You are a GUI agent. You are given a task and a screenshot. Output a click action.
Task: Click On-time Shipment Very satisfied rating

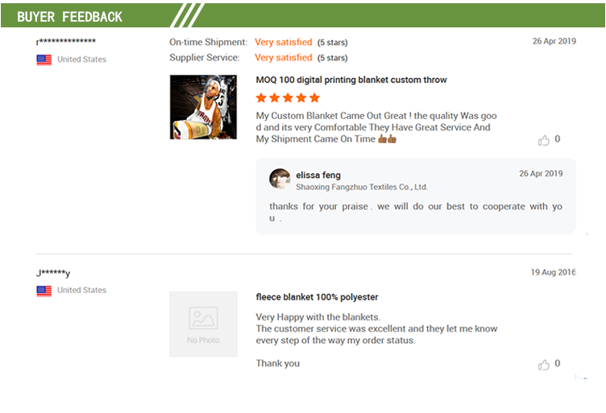tap(284, 42)
